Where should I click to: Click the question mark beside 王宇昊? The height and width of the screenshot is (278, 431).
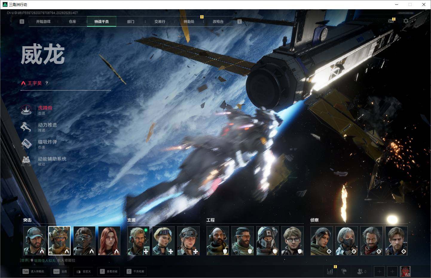coord(47,83)
